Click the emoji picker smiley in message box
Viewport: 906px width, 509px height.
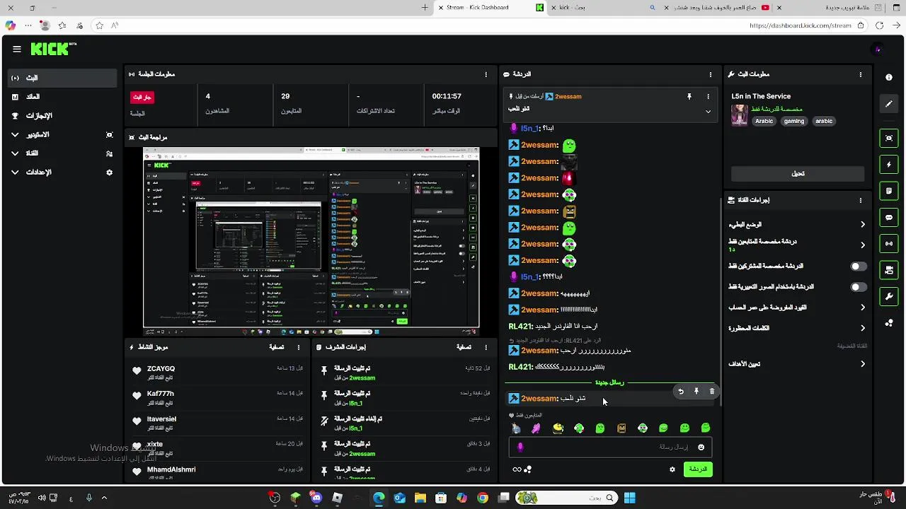(701, 447)
